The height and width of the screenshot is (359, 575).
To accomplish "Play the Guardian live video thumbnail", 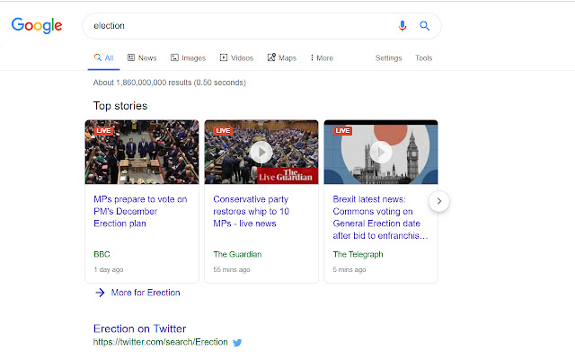I will [x=261, y=152].
